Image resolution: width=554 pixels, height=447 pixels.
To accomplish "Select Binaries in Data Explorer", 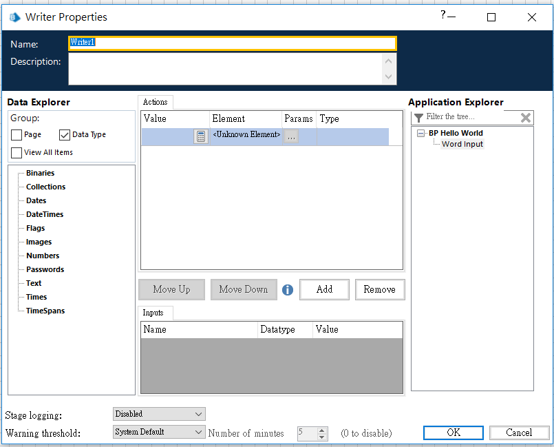I will [41, 173].
